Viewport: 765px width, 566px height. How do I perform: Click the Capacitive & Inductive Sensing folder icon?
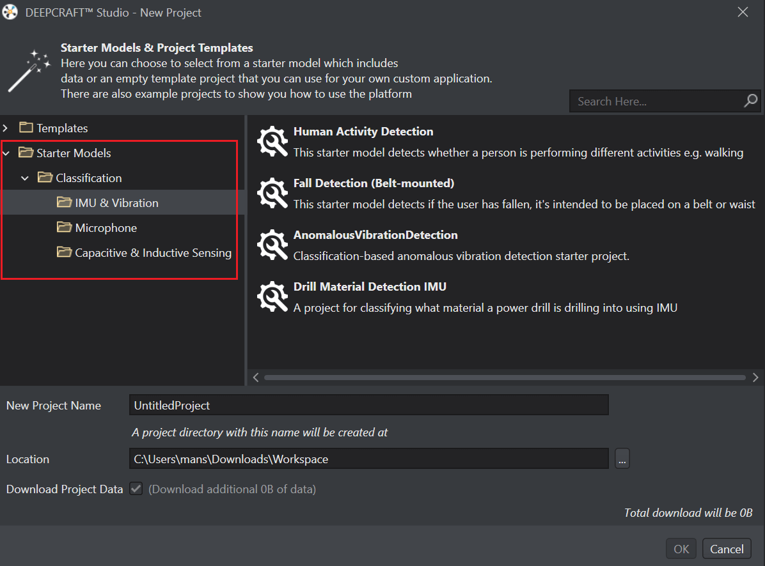coord(64,252)
